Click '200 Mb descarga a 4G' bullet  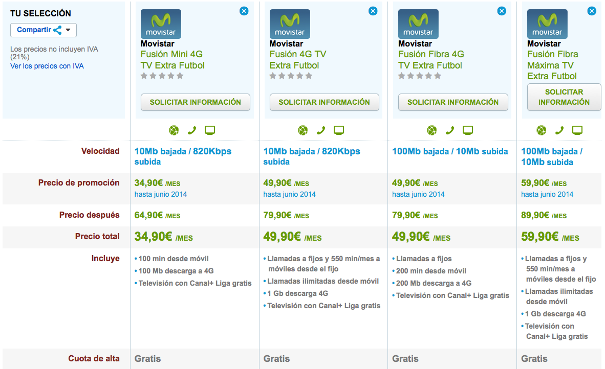click(434, 284)
